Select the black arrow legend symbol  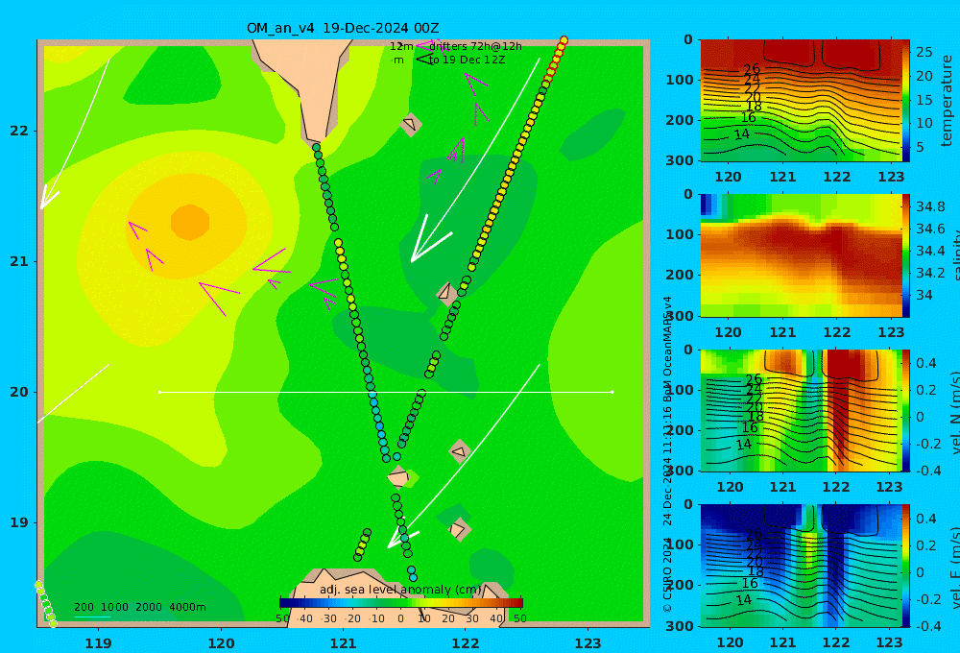(x=423, y=60)
